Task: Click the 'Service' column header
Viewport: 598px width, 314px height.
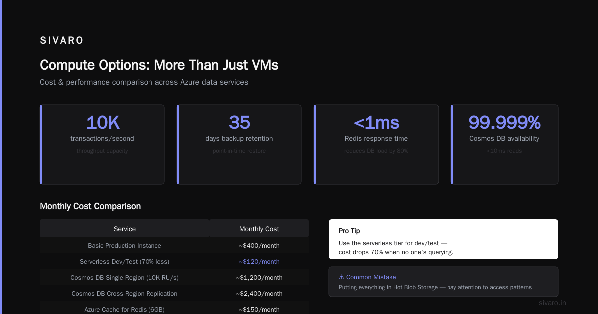Action: (125, 229)
